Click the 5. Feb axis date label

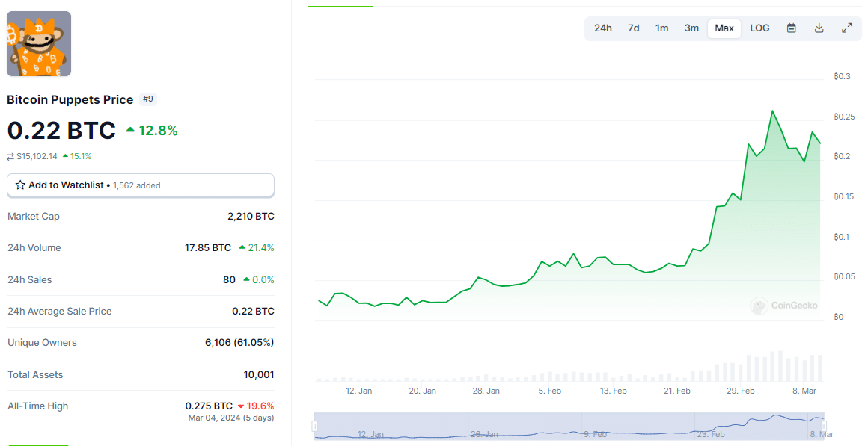(550, 391)
